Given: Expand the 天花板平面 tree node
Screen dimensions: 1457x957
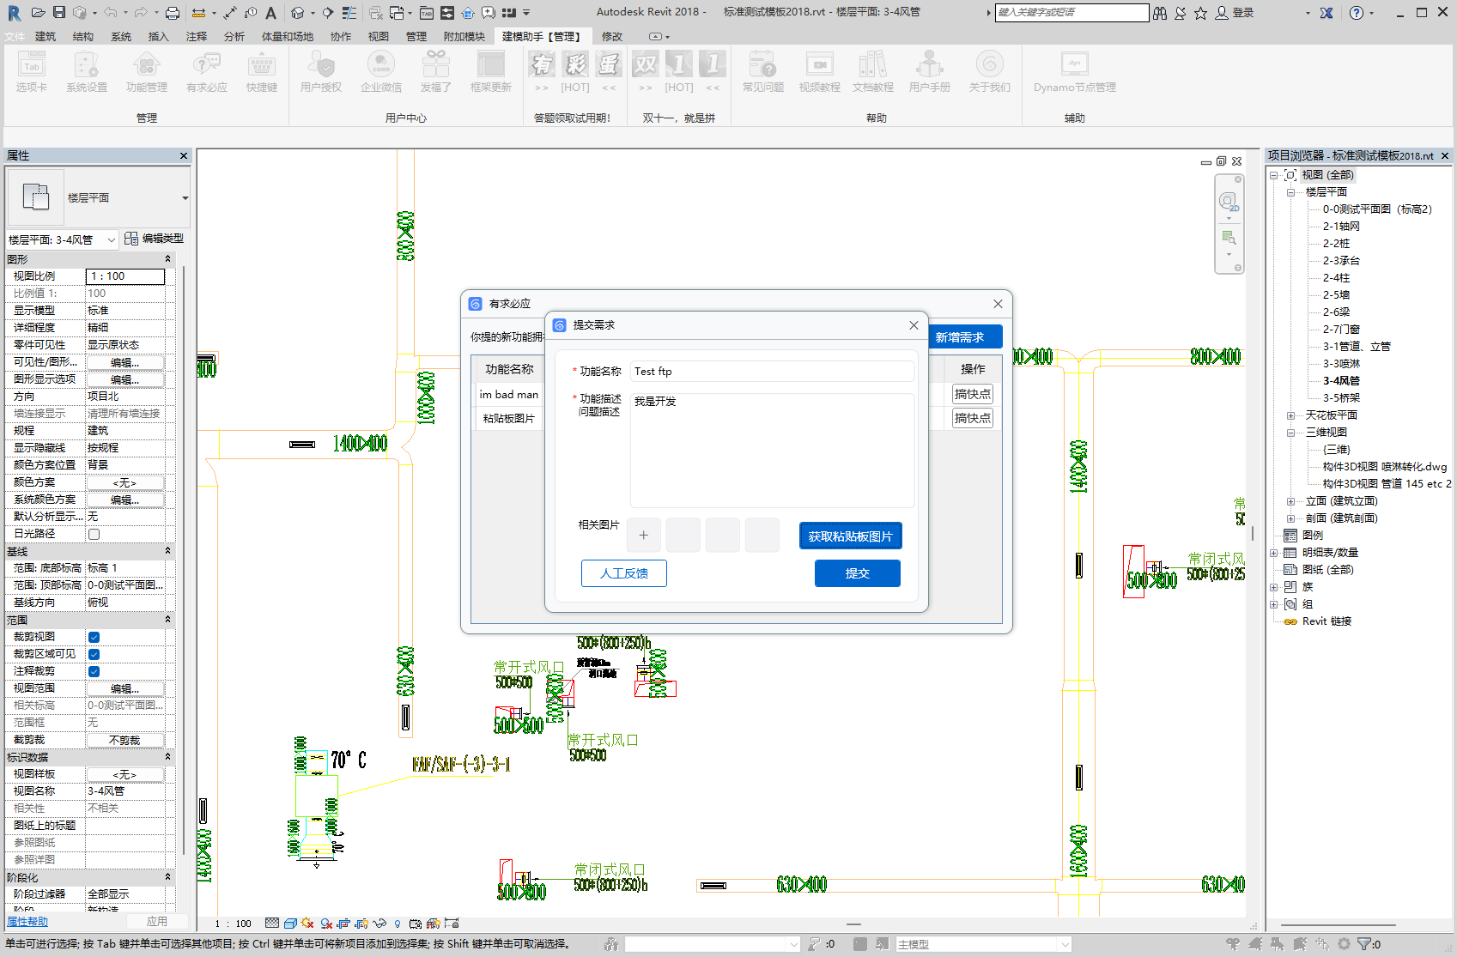Looking at the screenshot, I should click(x=1290, y=415).
